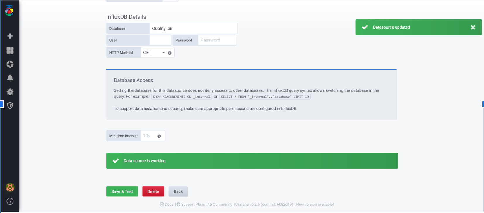Open the Alerting bell icon
This screenshot has height=213, width=484.
pyautogui.click(x=10, y=78)
